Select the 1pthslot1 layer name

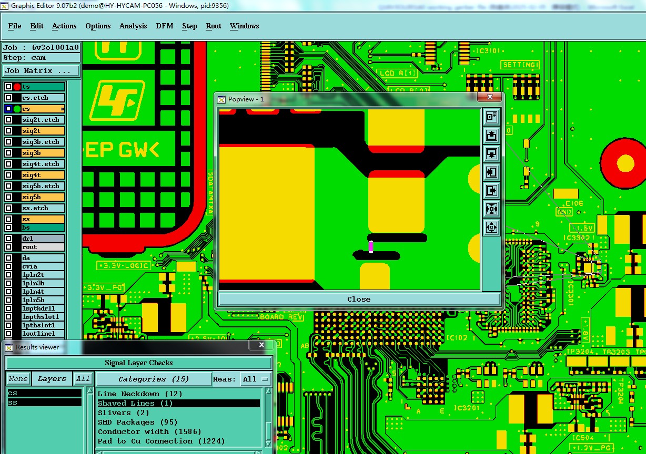click(43, 325)
